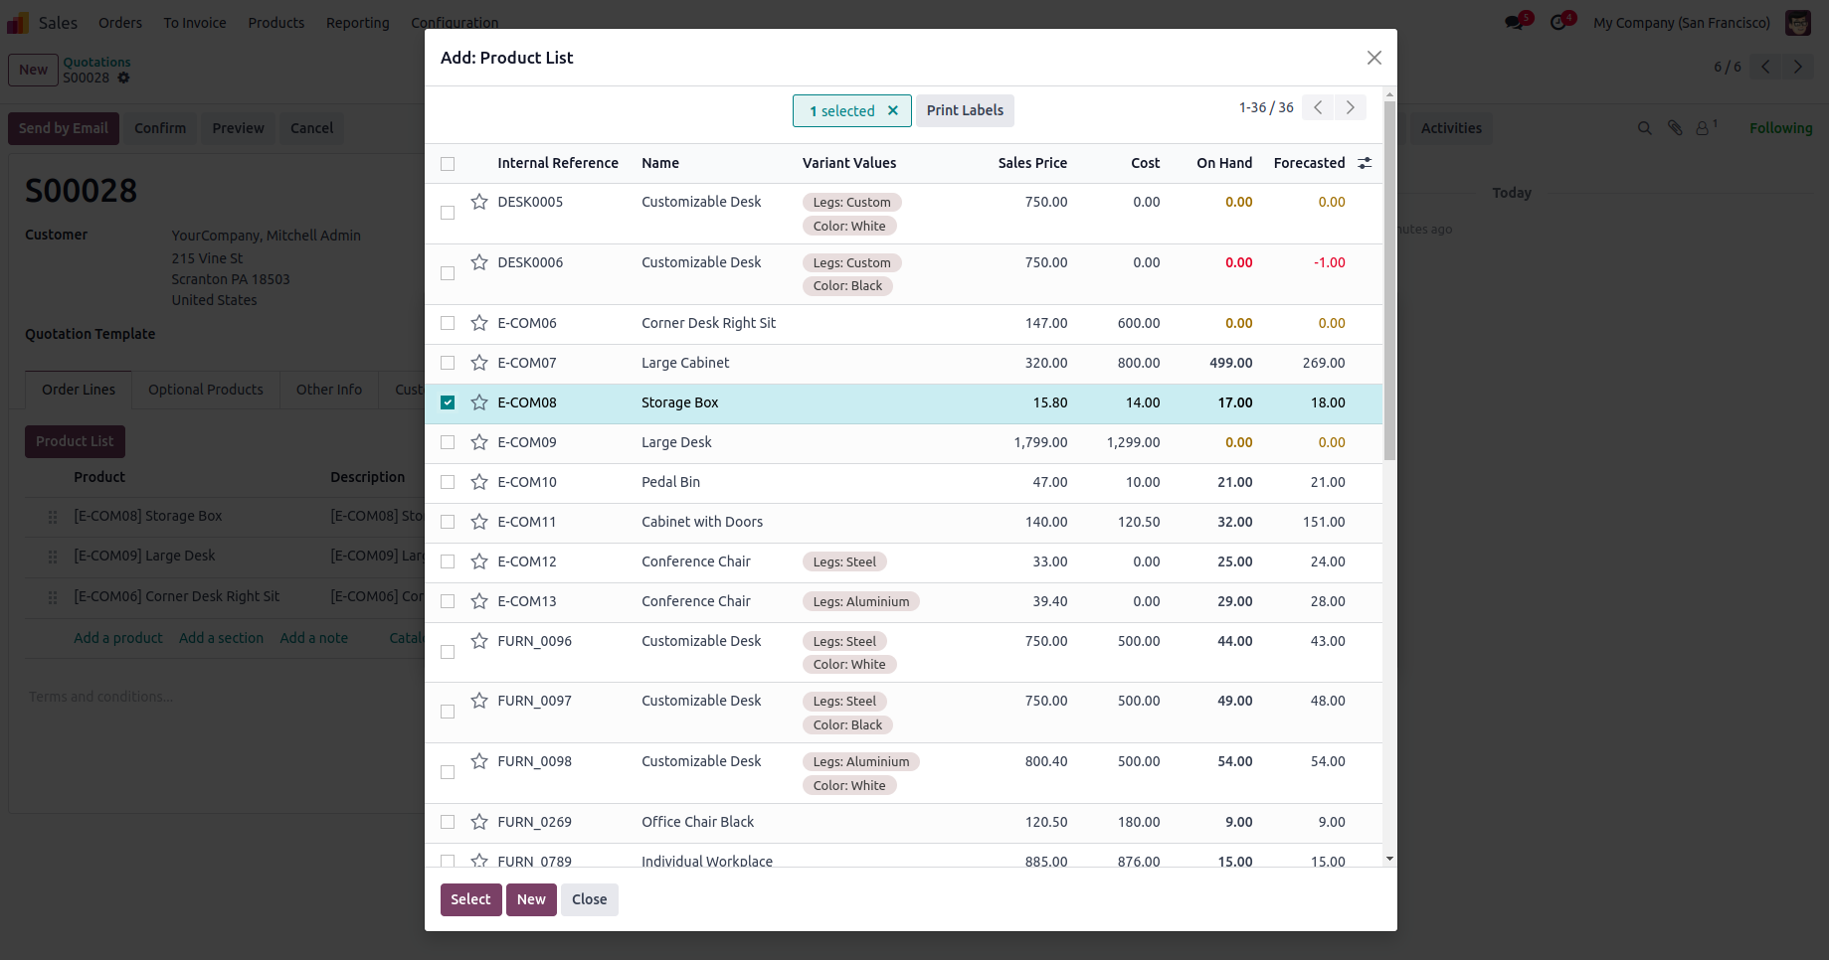Image resolution: width=1829 pixels, height=960 pixels.
Task: Click the Print Labels button
Action: click(965, 110)
